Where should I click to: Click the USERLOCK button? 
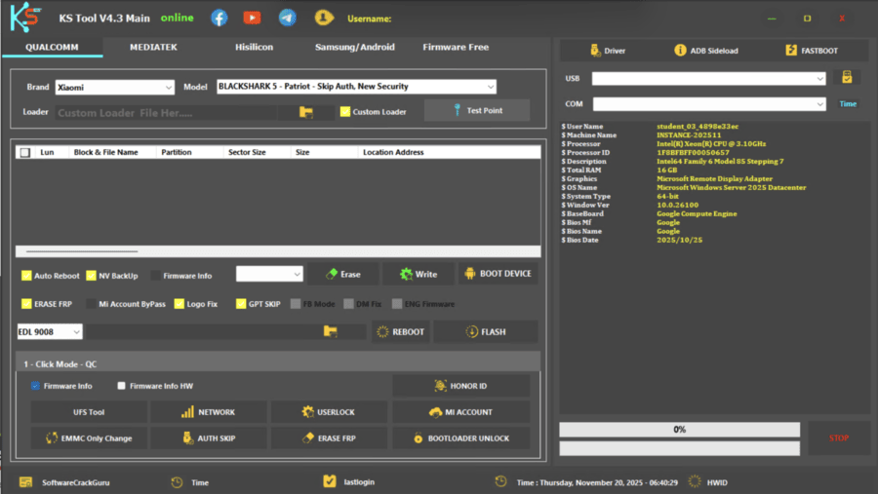coord(329,412)
